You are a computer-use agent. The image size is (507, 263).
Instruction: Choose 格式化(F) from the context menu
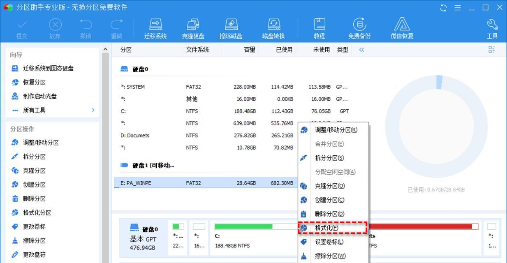click(333, 228)
